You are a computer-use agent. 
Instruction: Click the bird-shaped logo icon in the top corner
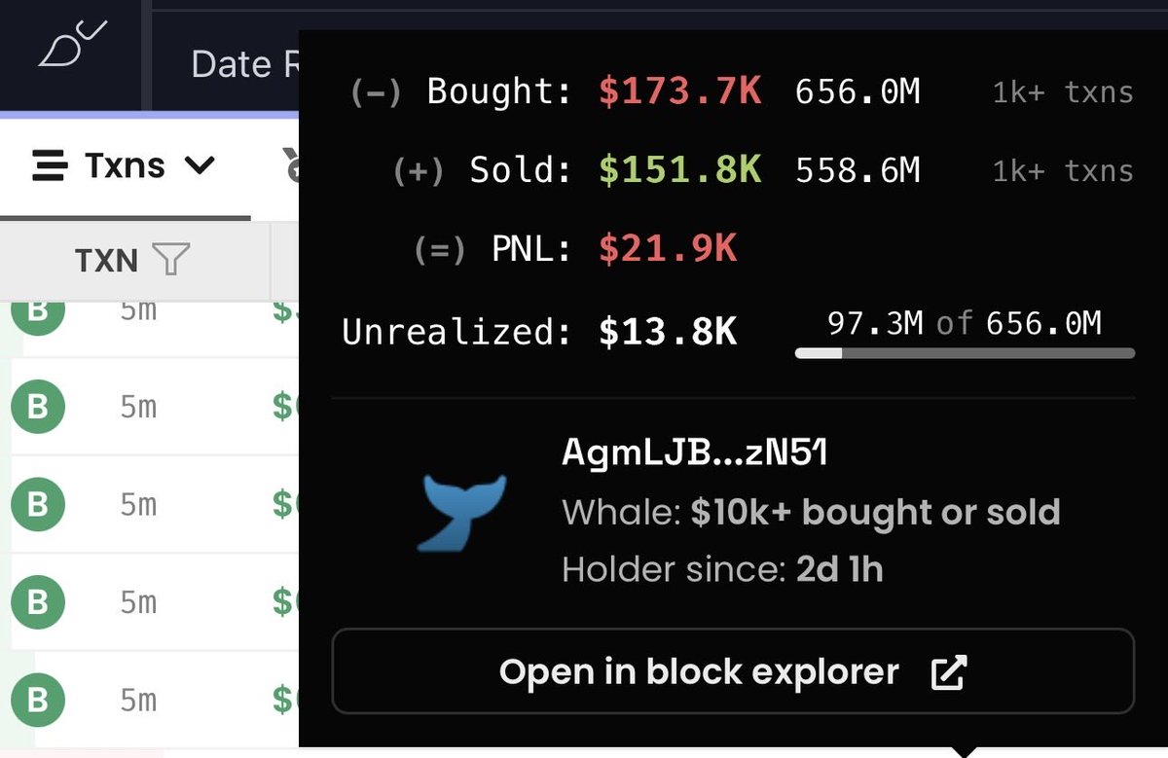(x=72, y=43)
